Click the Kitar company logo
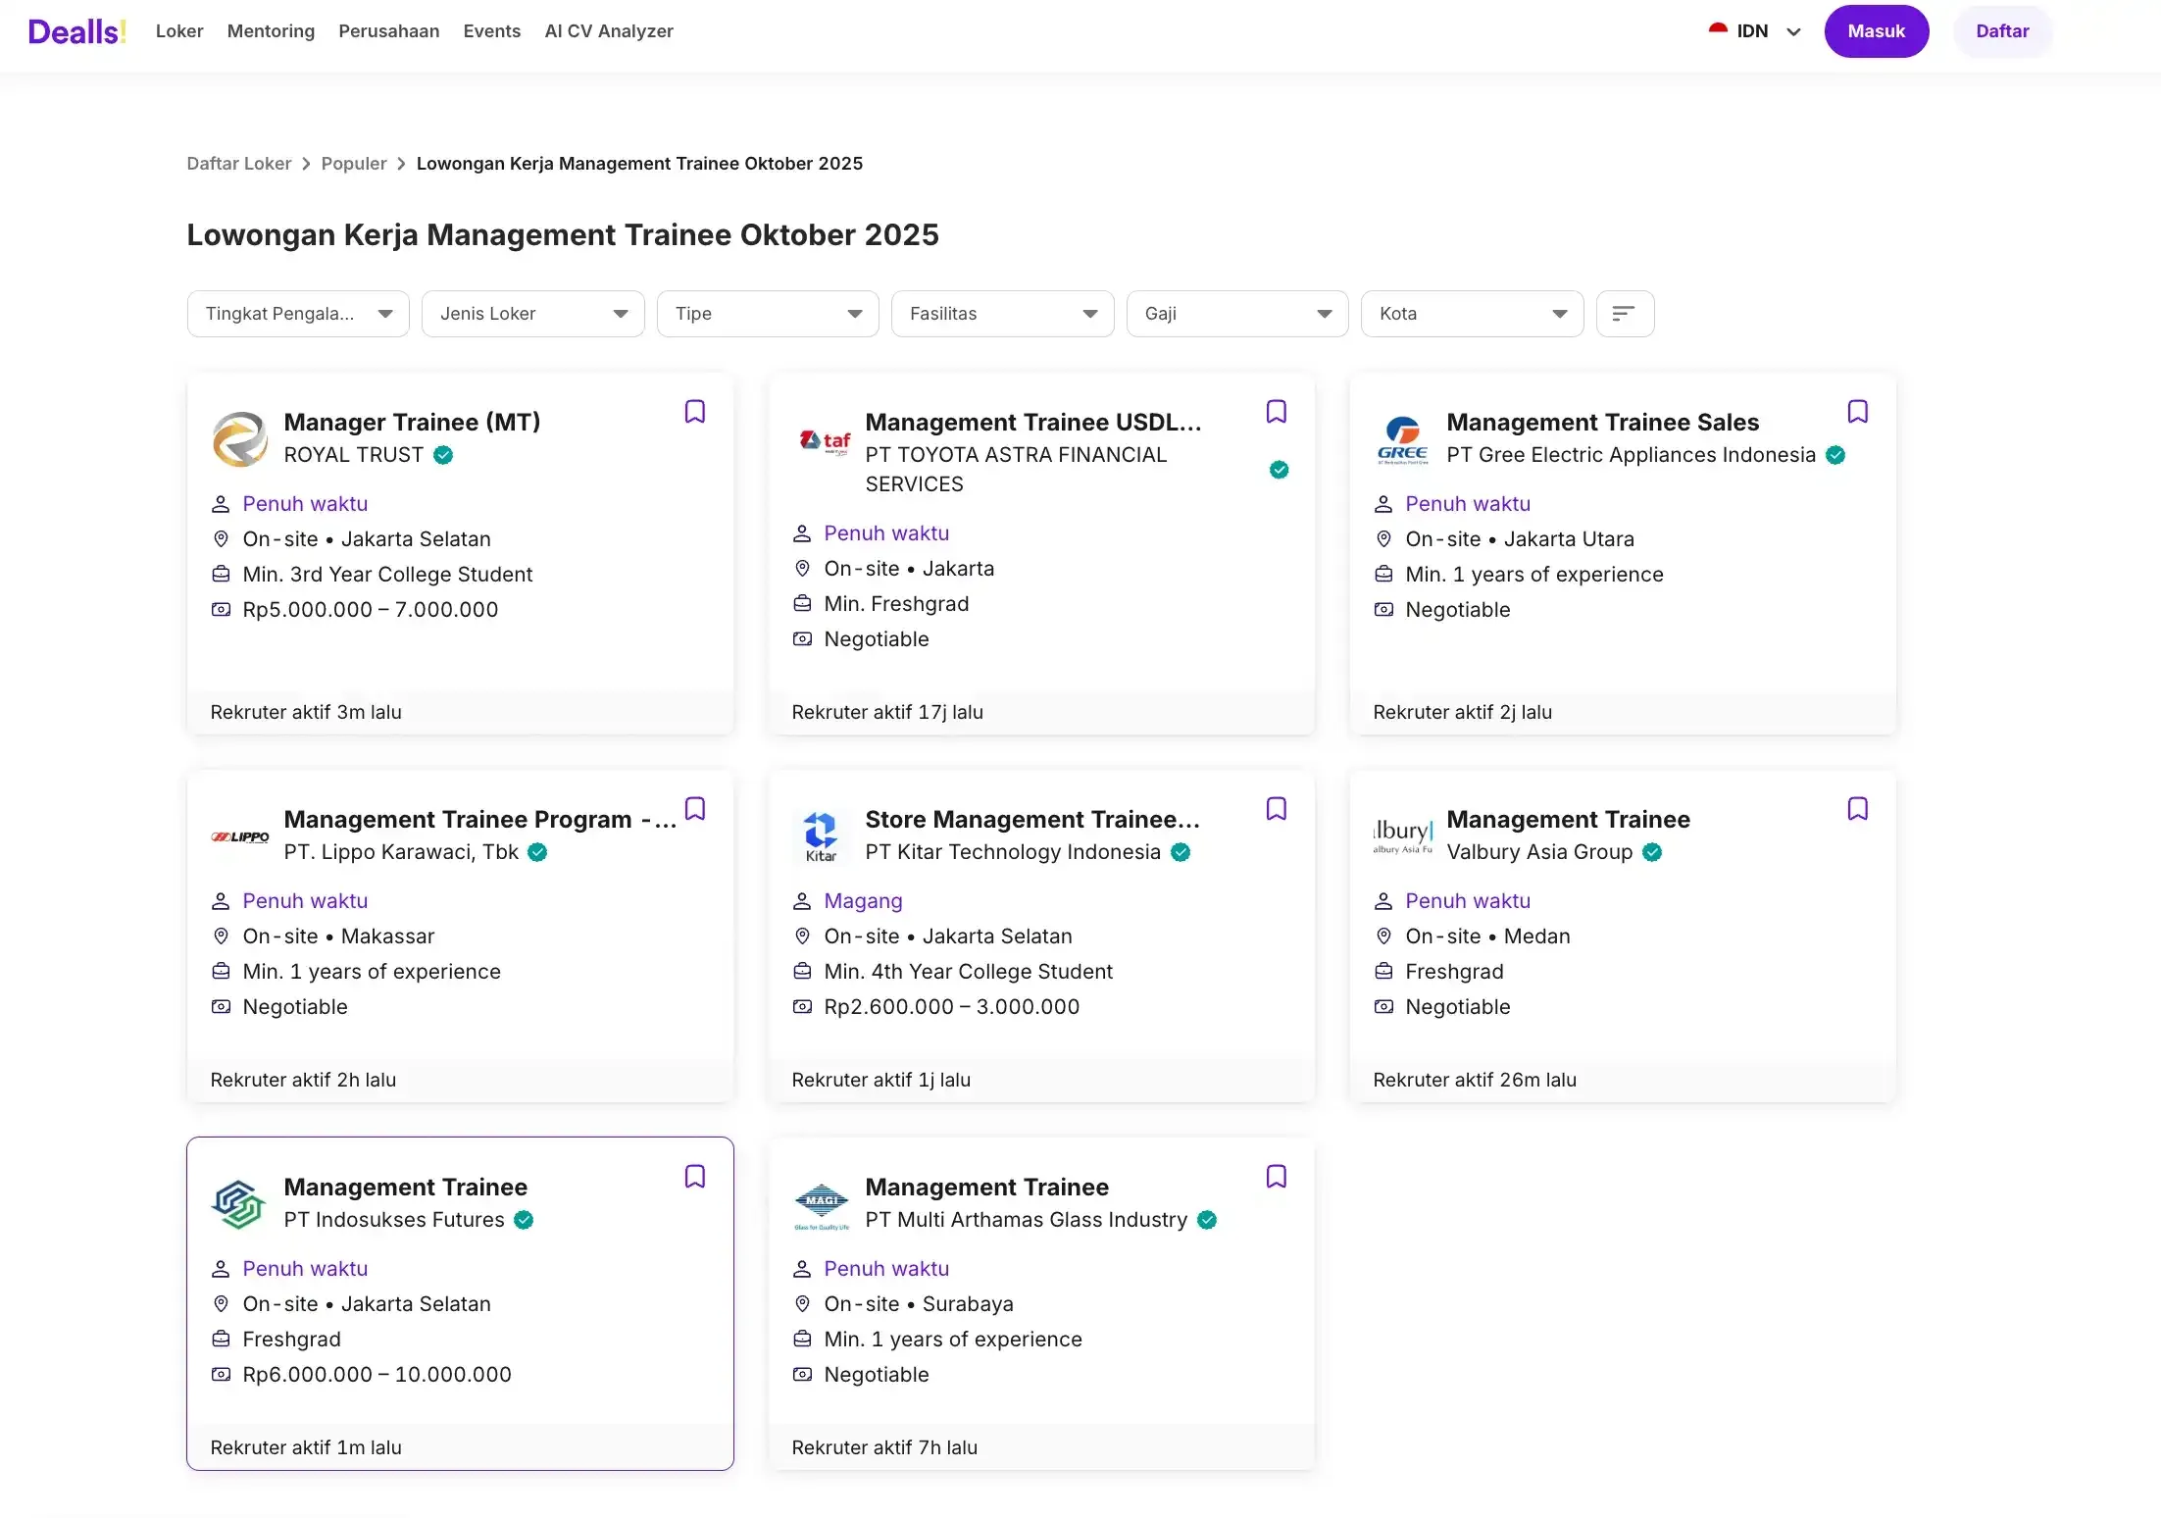Image resolution: width=2161 pixels, height=1518 pixels. 821,835
